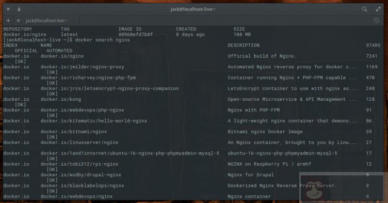Image resolution: width=388 pixels, height=203 pixels.
Task: Open the terminal search magnifier icon
Action: 364,9
